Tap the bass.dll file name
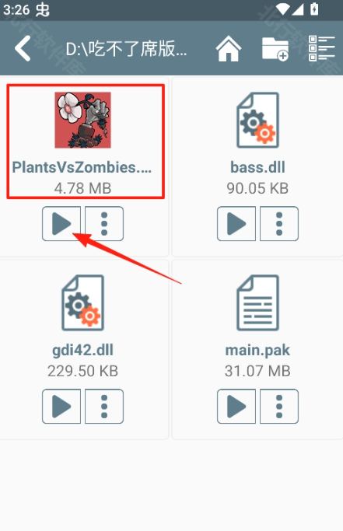Image resolution: width=343 pixels, height=531 pixels. click(x=257, y=167)
